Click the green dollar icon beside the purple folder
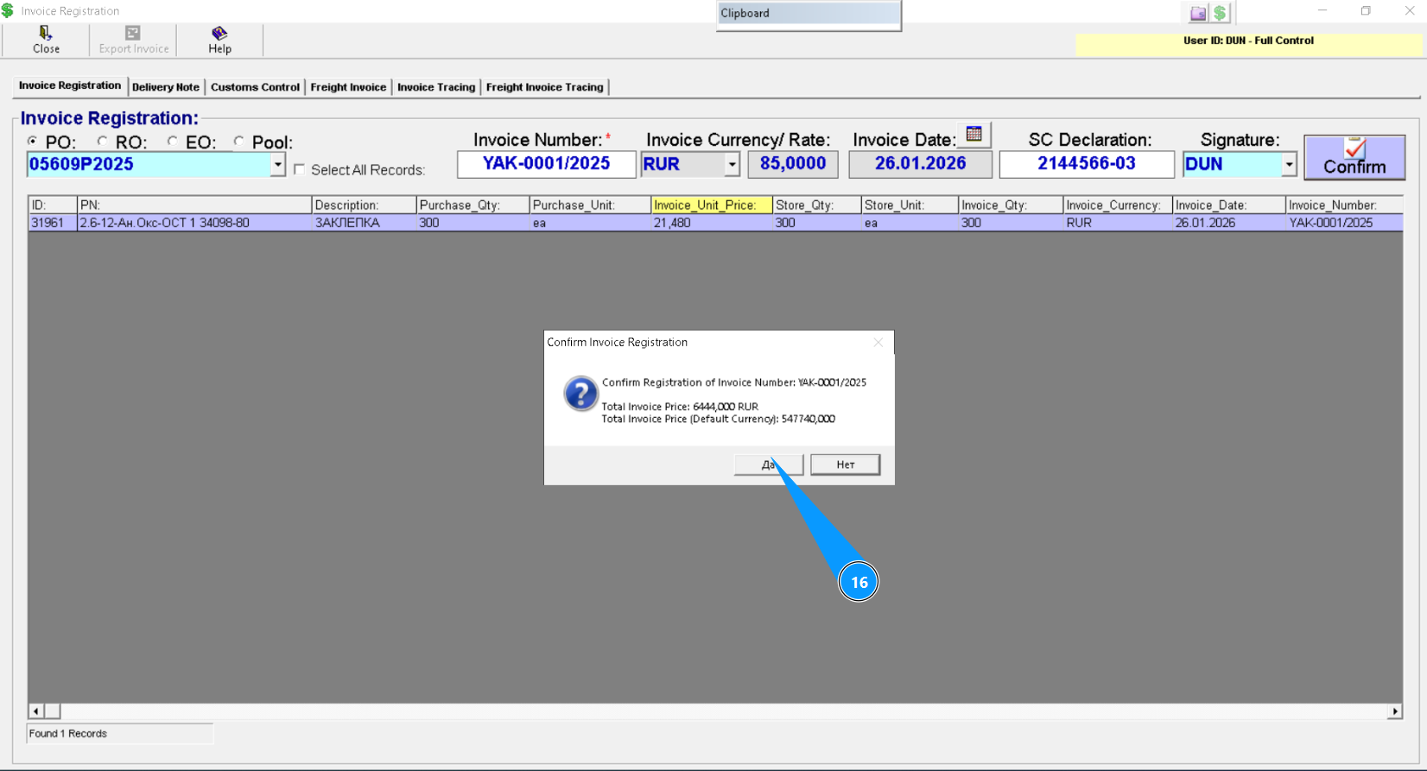 click(x=1220, y=13)
